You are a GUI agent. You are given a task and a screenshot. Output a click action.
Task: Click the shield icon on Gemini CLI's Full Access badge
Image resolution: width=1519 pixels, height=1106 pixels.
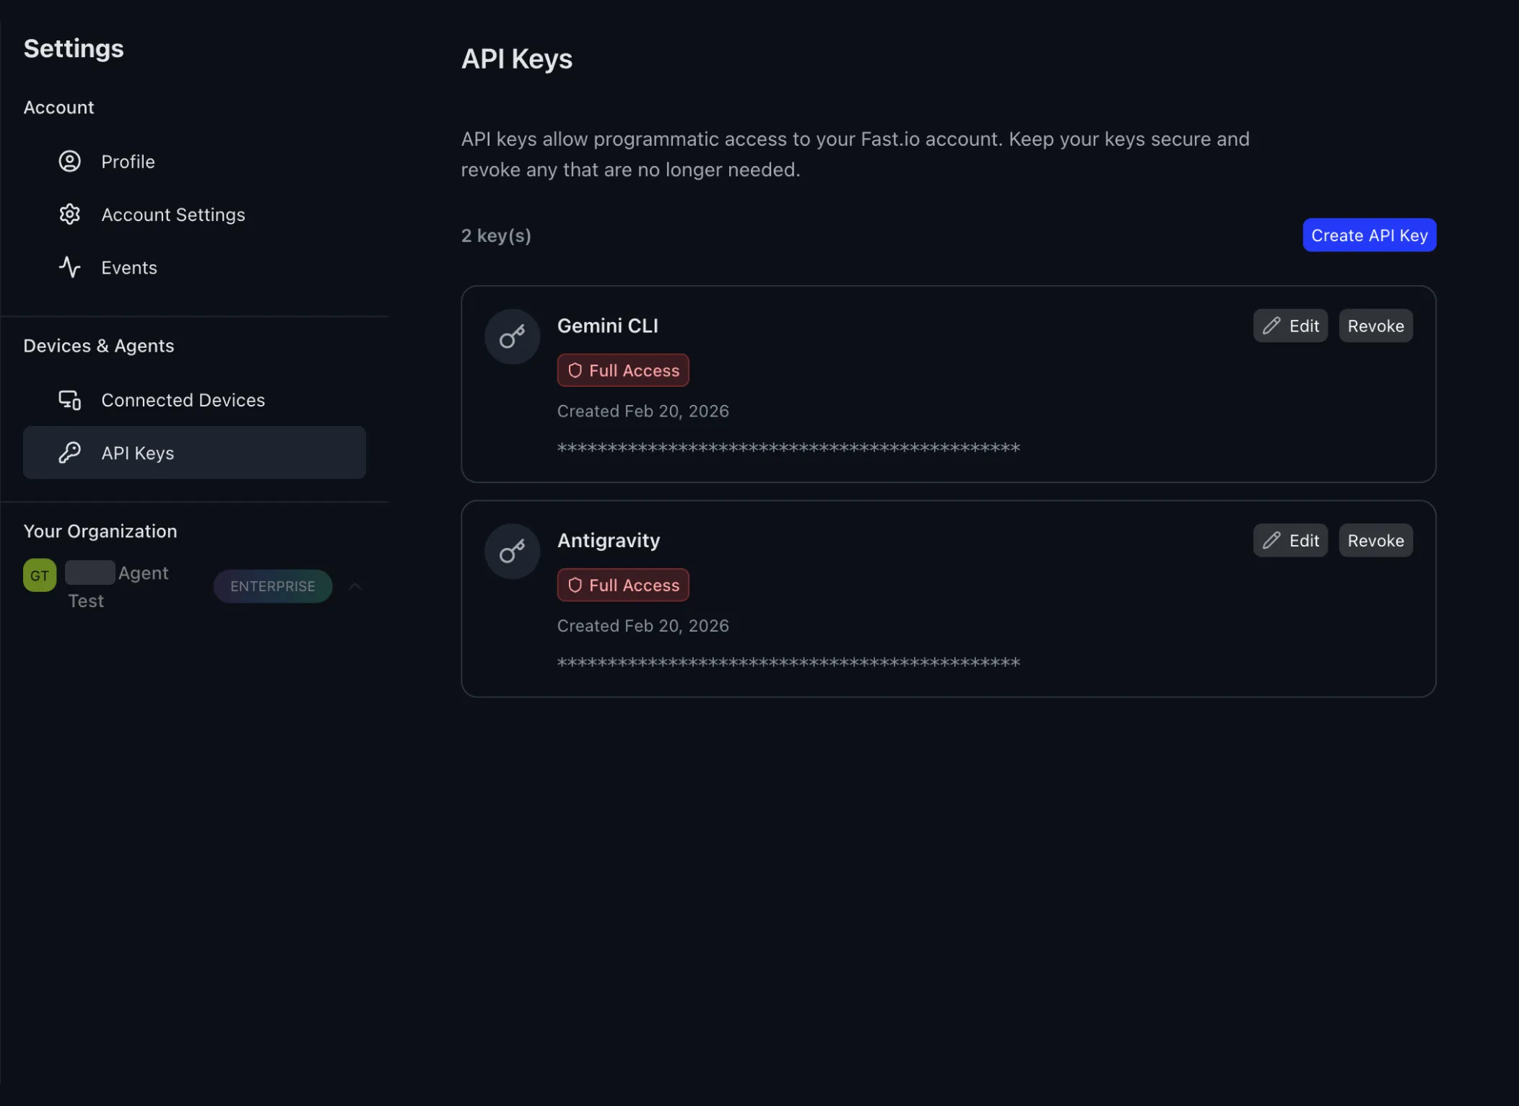[x=574, y=370]
